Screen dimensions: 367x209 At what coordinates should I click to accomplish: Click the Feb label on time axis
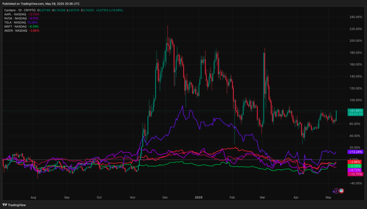[x=232, y=198]
